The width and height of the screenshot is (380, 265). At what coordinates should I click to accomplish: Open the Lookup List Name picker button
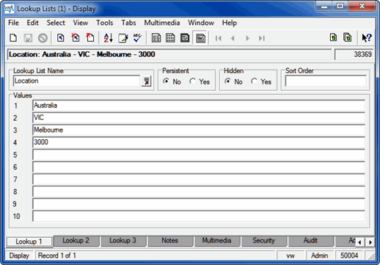pyautogui.click(x=146, y=81)
